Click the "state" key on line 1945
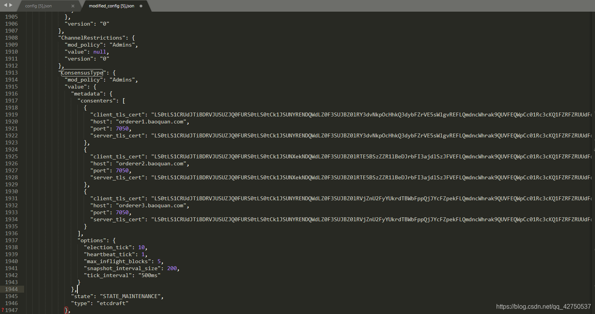 click(x=82, y=296)
